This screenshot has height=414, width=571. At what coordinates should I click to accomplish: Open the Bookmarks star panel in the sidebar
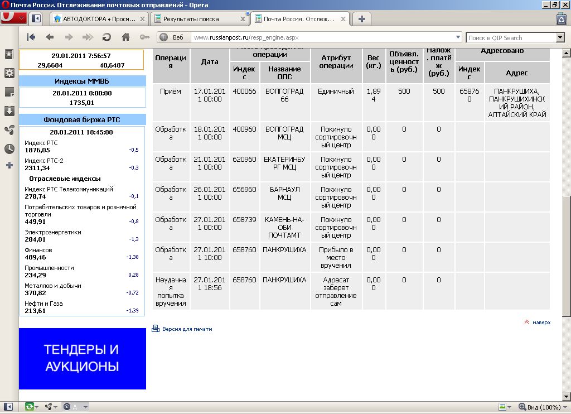tap(9, 54)
